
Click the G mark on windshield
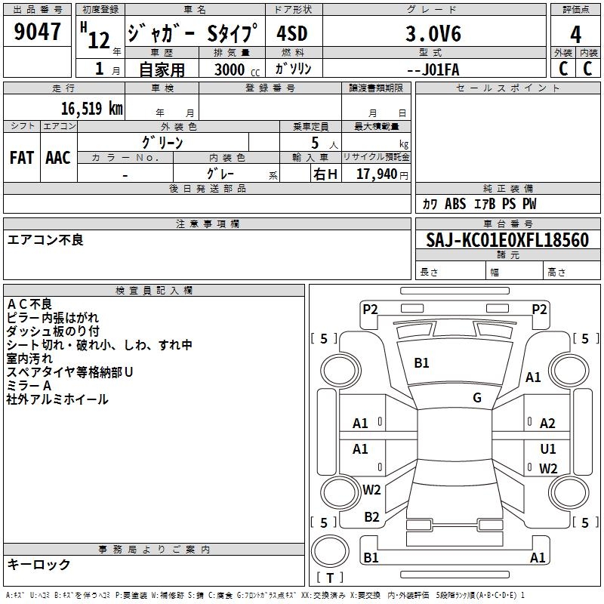click(x=477, y=398)
